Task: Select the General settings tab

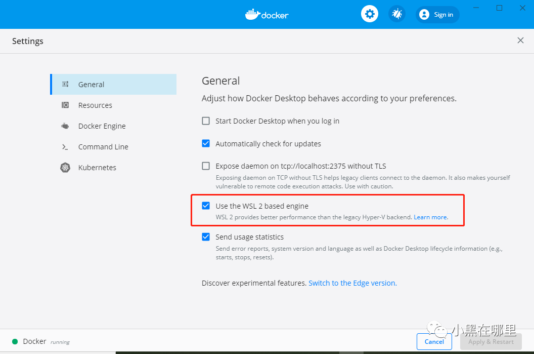Action: pos(113,84)
